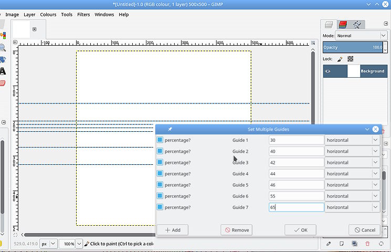Click Guide 3 value field containing 42
Screen dimensions: 391x252
[296, 162]
